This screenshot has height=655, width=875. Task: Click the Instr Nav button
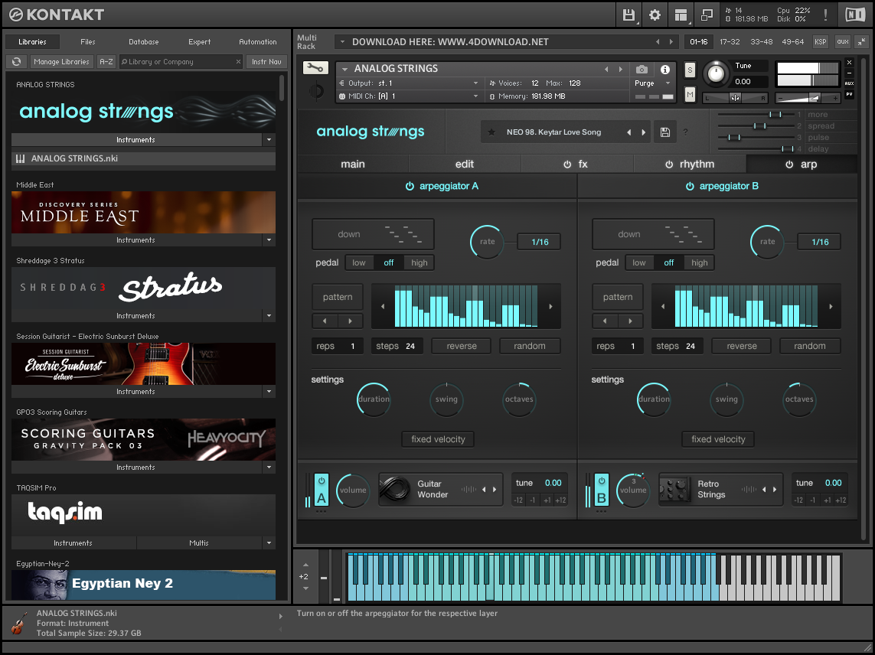click(266, 62)
